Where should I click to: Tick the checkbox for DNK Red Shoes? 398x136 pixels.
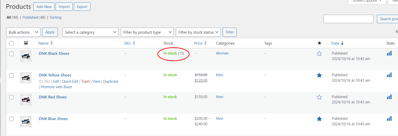click(x=12, y=97)
